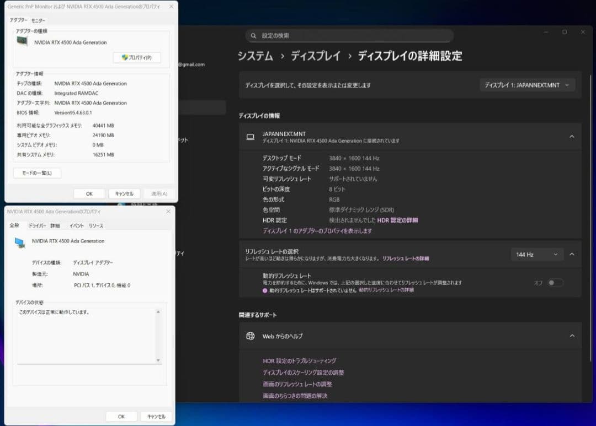Click the graphics card icon under アダプターの種類

[x=22, y=42]
